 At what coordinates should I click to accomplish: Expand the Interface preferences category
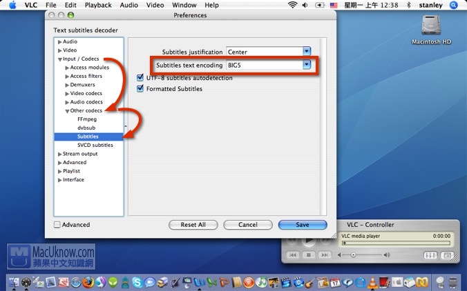(x=59, y=180)
